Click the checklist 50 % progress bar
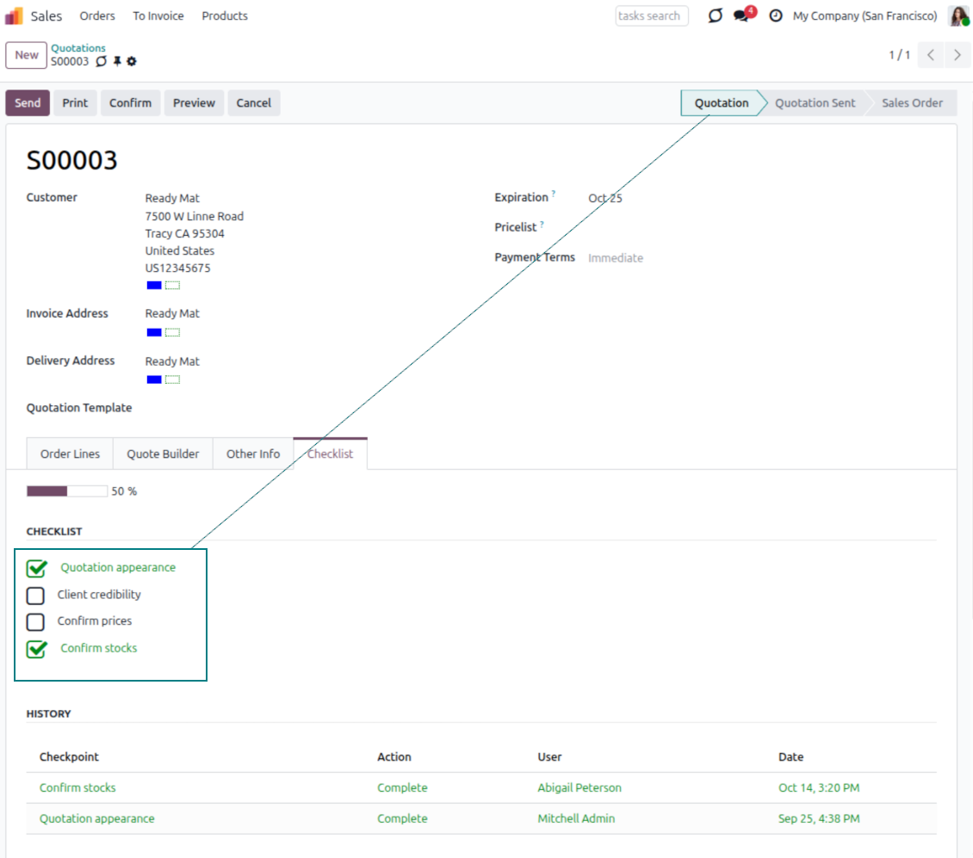Screen dimensions: 973x858 point(67,491)
